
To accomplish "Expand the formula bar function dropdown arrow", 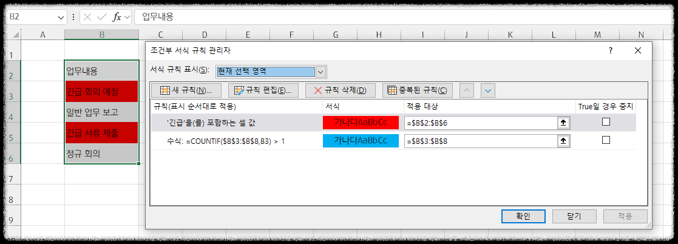I will point(127,17).
